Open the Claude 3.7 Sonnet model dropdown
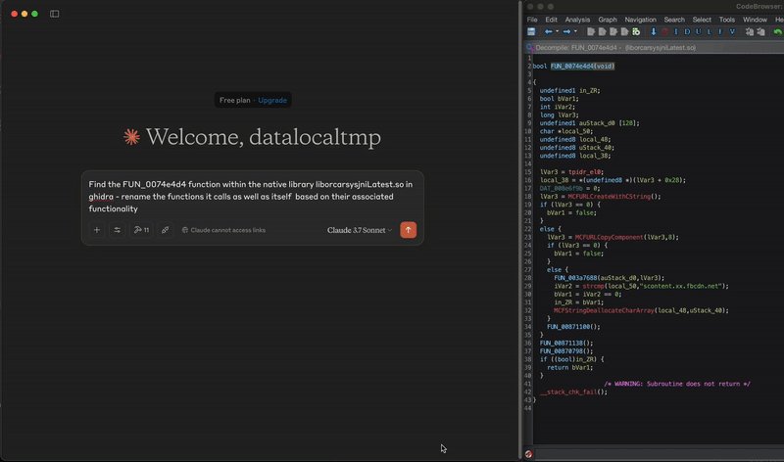Screen dimensions: 784x462 pyautogui.click(x=360, y=230)
